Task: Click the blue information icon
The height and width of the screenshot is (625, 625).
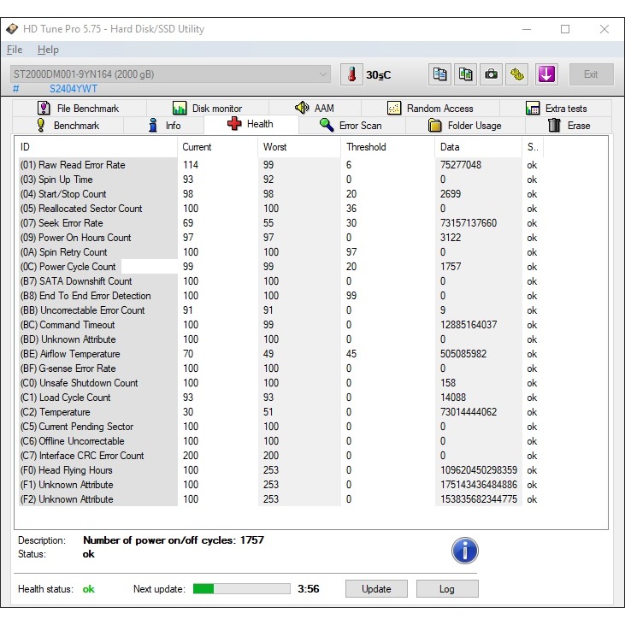Action: click(x=464, y=550)
